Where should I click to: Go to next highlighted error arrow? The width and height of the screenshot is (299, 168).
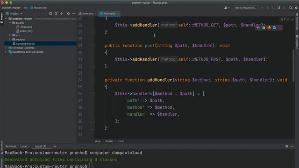[x=292, y=19]
